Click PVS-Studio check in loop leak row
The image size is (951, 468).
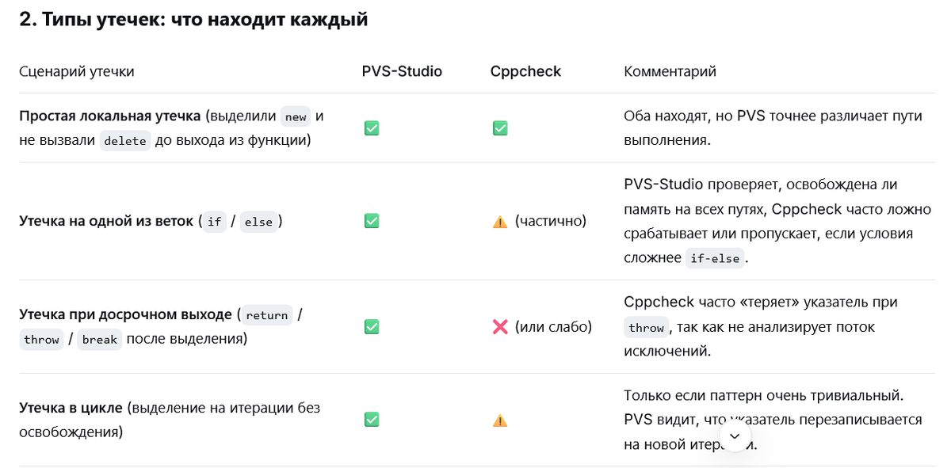pyautogui.click(x=371, y=420)
